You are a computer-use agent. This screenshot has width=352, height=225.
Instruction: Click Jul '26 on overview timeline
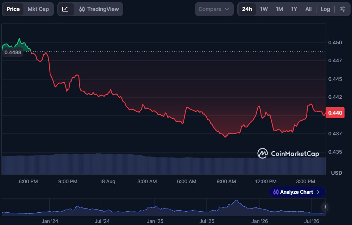(x=312, y=221)
